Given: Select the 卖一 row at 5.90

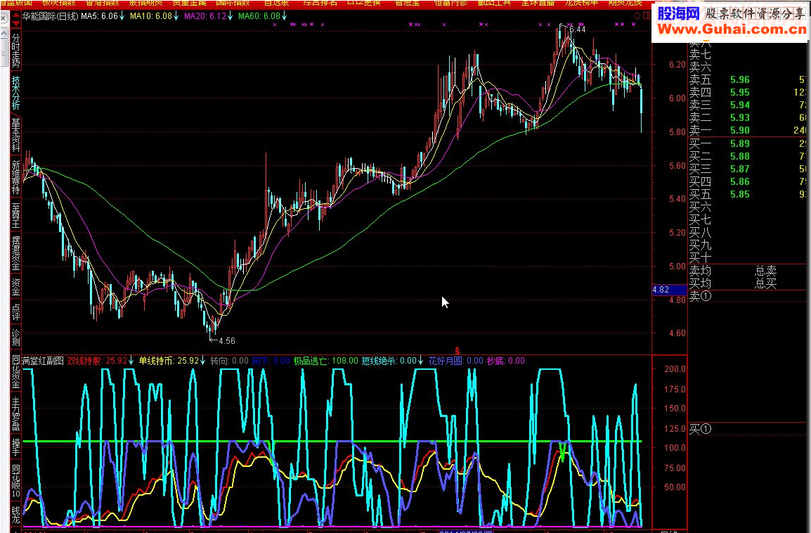Looking at the screenshot, I should click(x=747, y=130).
